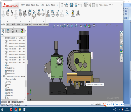The image size is (131, 112).
Task: Open the Insert Components tool
Action: pyautogui.click(x=8, y=13)
